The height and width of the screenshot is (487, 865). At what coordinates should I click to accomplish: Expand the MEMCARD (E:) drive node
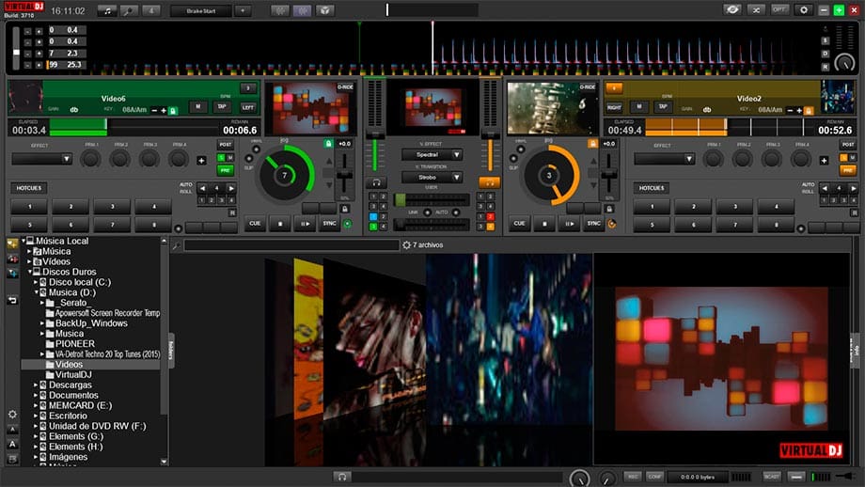point(36,405)
